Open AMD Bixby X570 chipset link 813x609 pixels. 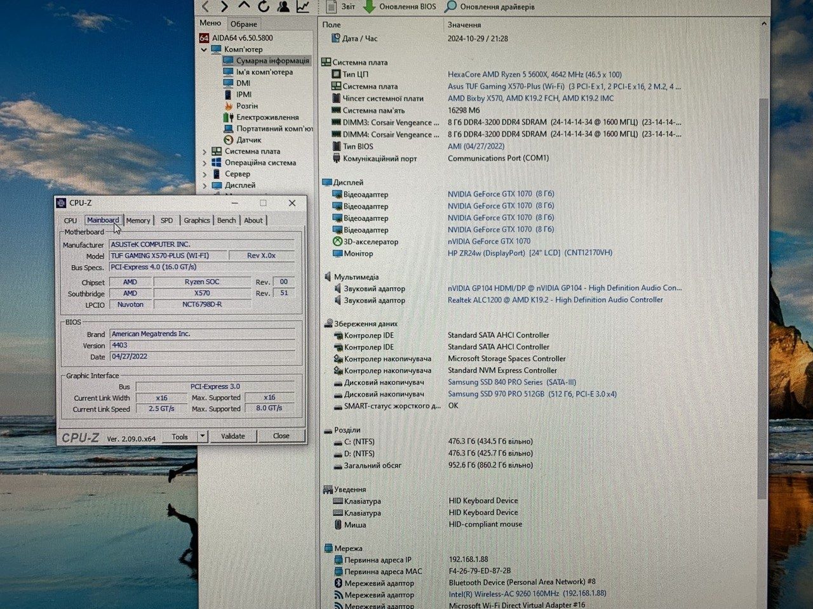coord(530,98)
